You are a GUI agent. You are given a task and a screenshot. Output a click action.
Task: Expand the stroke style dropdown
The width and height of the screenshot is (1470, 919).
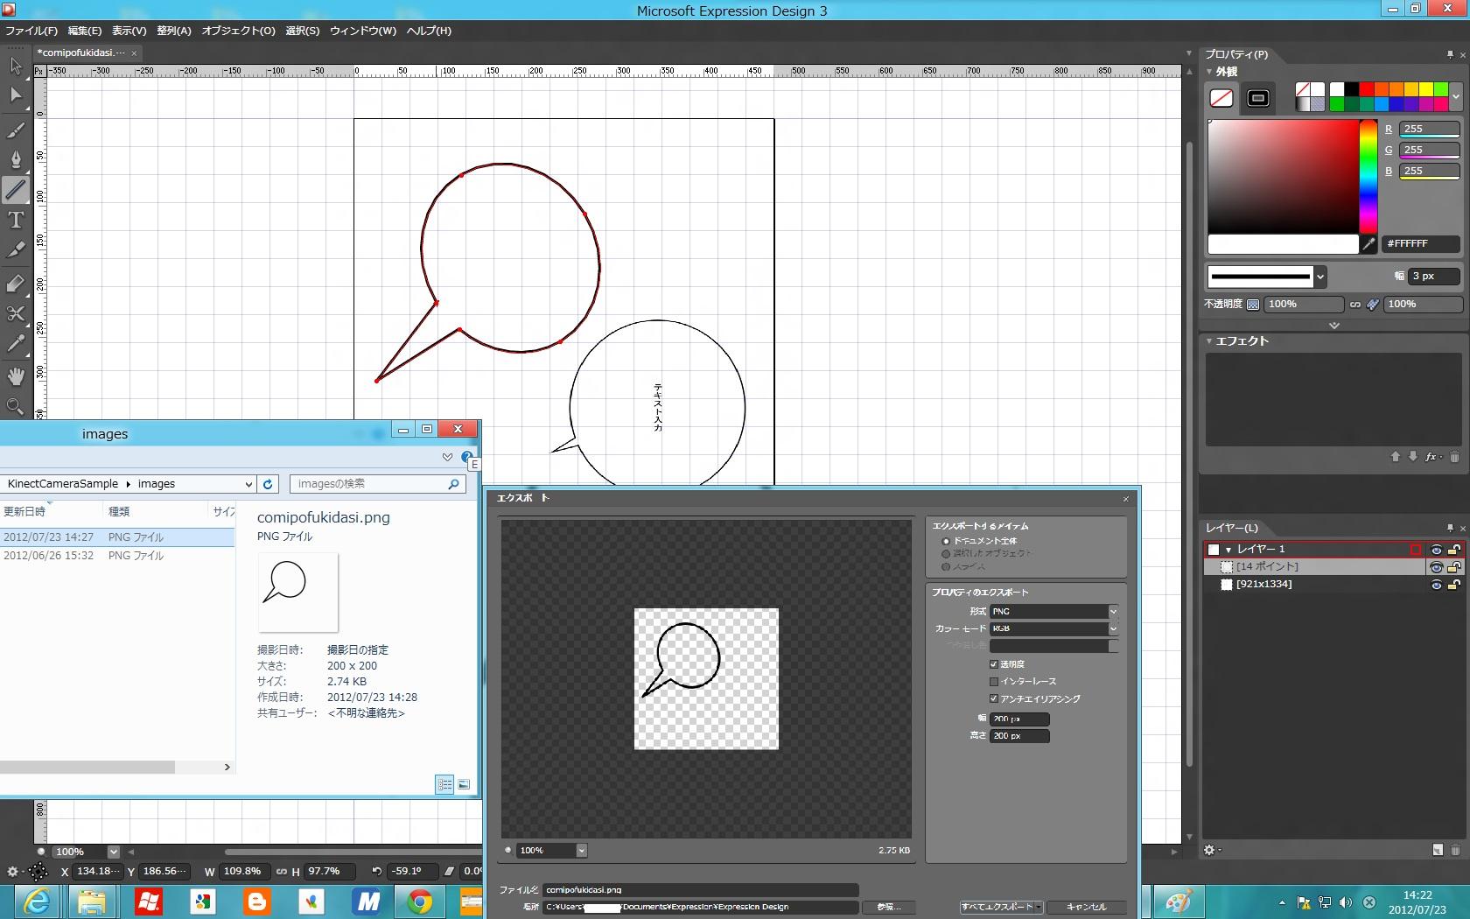1320,277
